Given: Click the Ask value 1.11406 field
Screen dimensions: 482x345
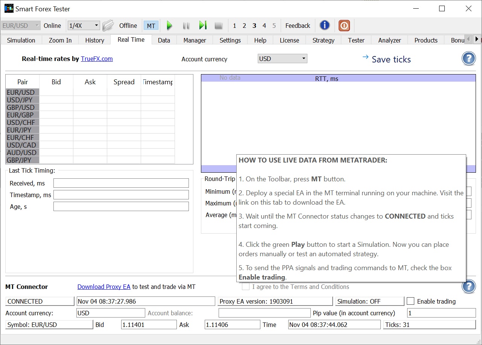Looking at the screenshot, I should (x=232, y=325).
